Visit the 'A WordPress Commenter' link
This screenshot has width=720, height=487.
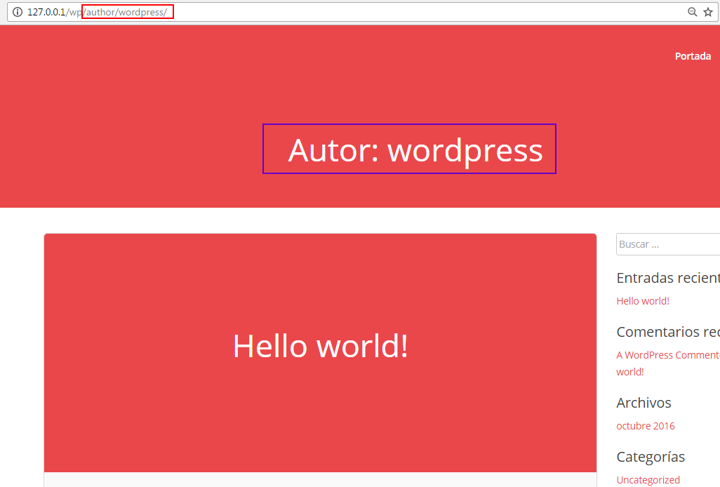[667, 355]
